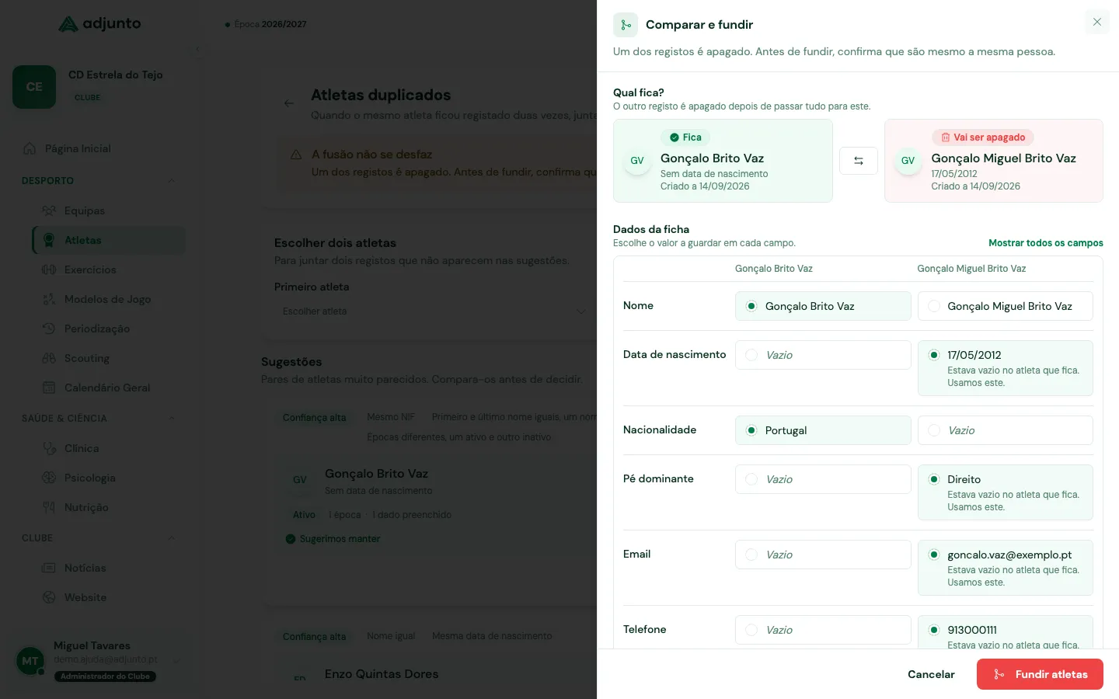This screenshot has width=1119, height=699.
Task: Click the CLUBE badge under CD Estrela do Tejo
Action: click(87, 98)
